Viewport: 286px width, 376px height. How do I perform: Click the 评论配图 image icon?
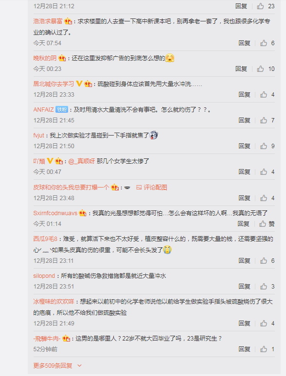point(139,188)
